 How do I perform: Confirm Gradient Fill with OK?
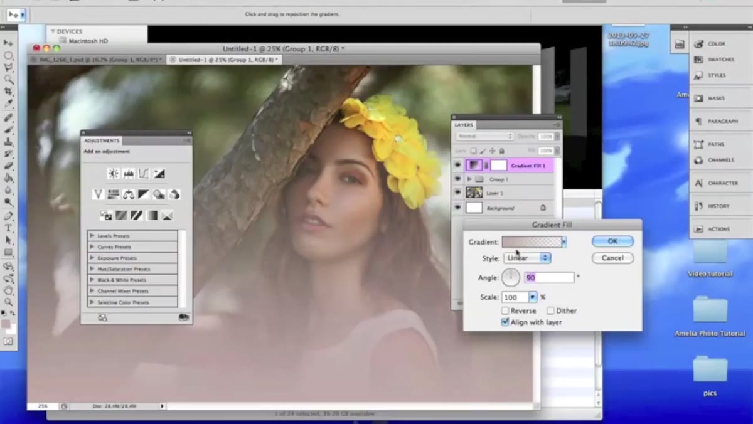pos(612,241)
